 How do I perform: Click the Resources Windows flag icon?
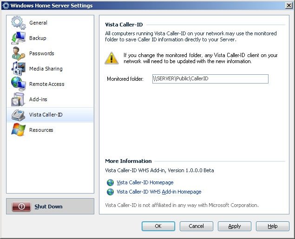tap(18, 130)
